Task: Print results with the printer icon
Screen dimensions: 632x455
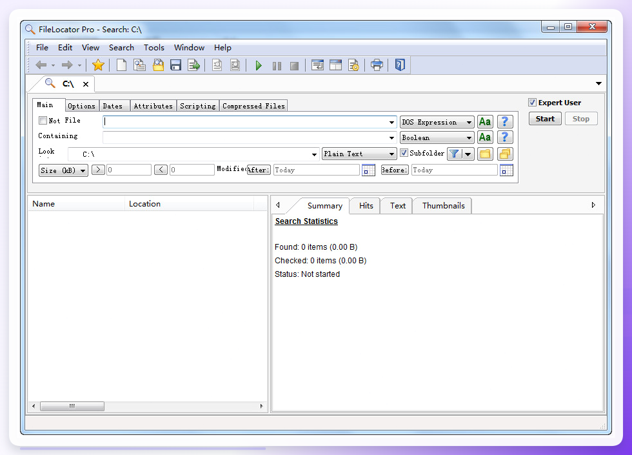Action: (377, 65)
